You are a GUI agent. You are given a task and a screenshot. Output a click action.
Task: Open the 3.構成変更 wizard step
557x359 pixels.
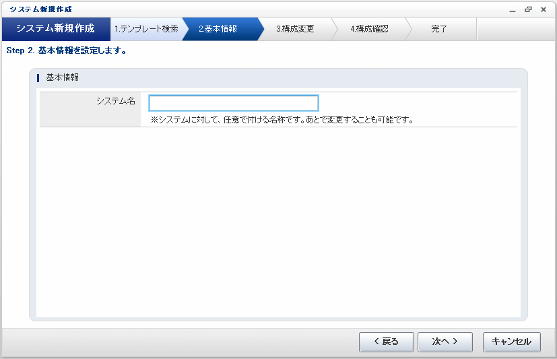pyautogui.click(x=295, y=29)
